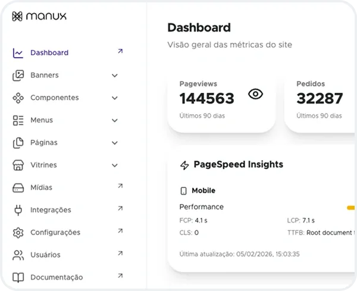This screenshot has width=357, height=291.
Task: Toggle the Pageviews eye icon
Action: (255, 94)
